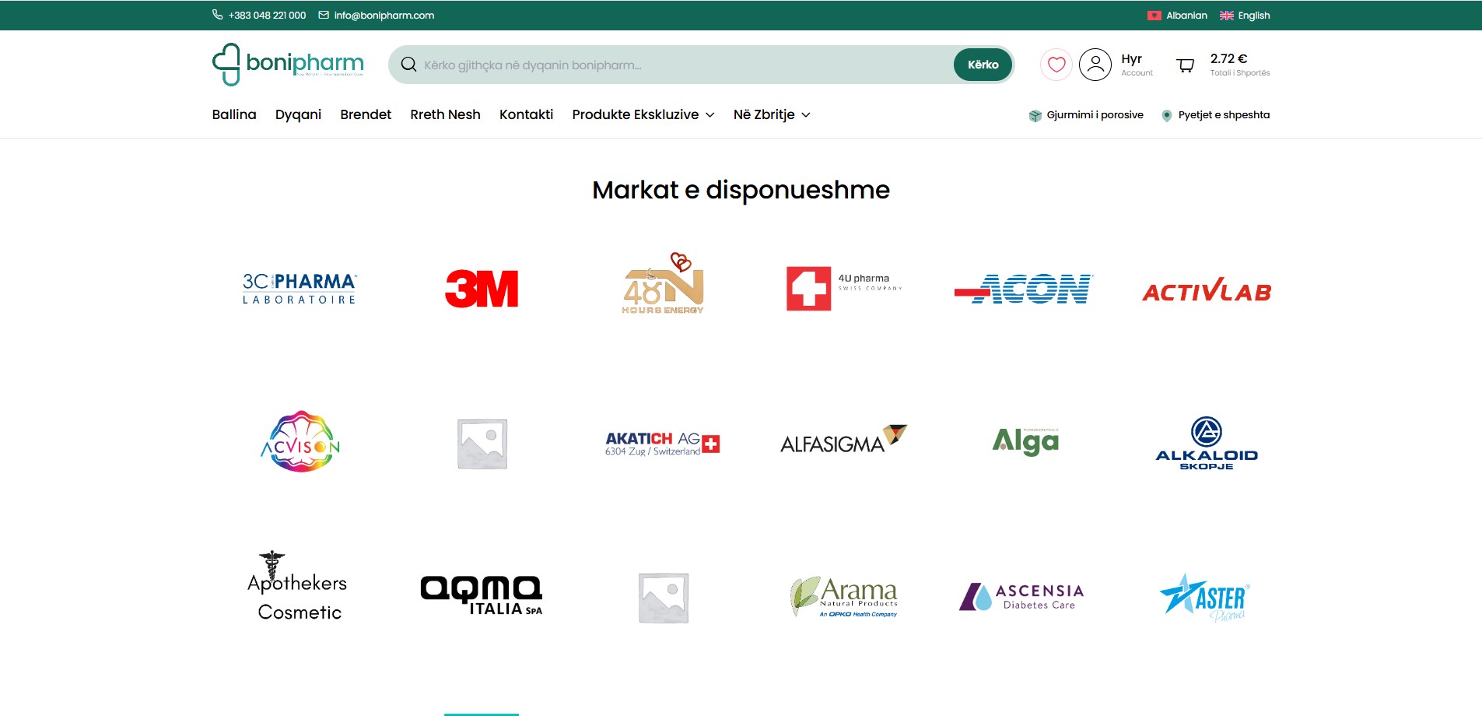Open placeholder brand image beside ACVISON
1482x716 pixels.
[482, 444]
